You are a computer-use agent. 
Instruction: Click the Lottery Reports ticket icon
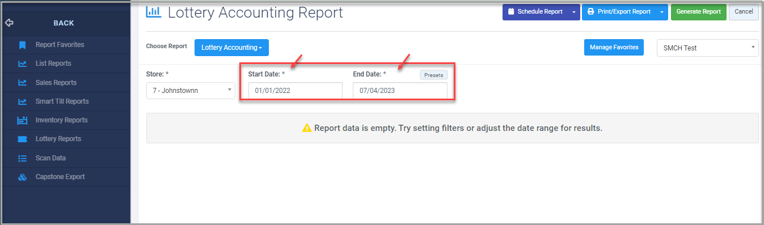coord(22,139)
